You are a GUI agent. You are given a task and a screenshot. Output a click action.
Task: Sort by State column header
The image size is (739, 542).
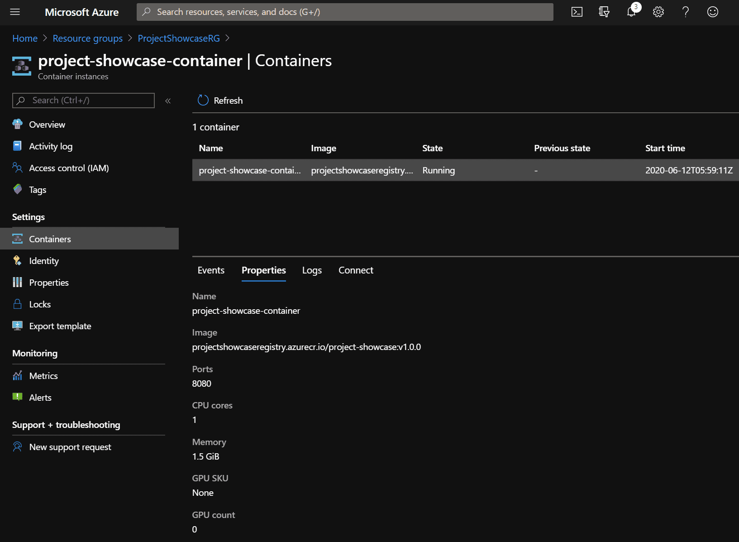pos(432,148)
